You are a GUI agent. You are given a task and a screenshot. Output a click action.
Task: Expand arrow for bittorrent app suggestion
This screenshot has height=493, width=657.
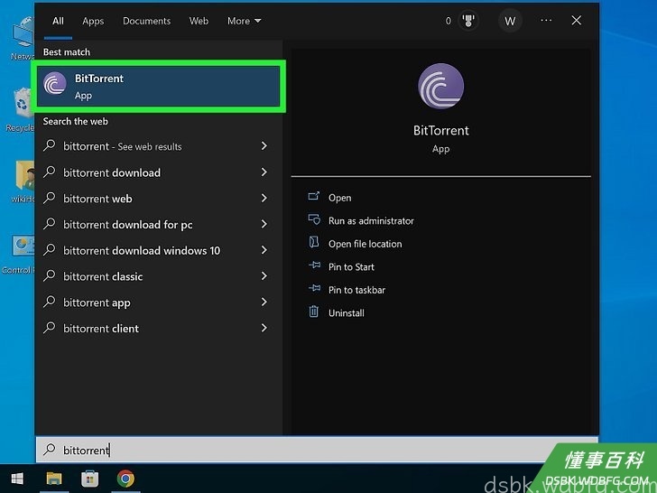(264, 302)
